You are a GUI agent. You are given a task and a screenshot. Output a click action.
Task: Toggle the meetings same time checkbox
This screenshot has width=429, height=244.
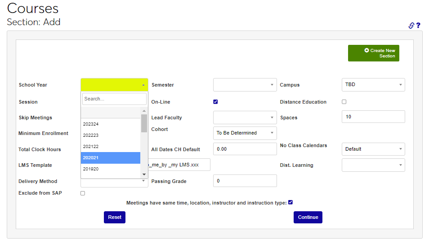click(x=290, y=202)
